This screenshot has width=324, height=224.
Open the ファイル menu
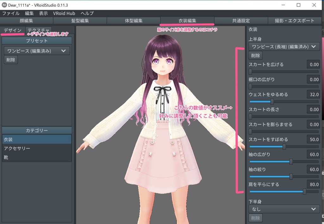point(11,13)
